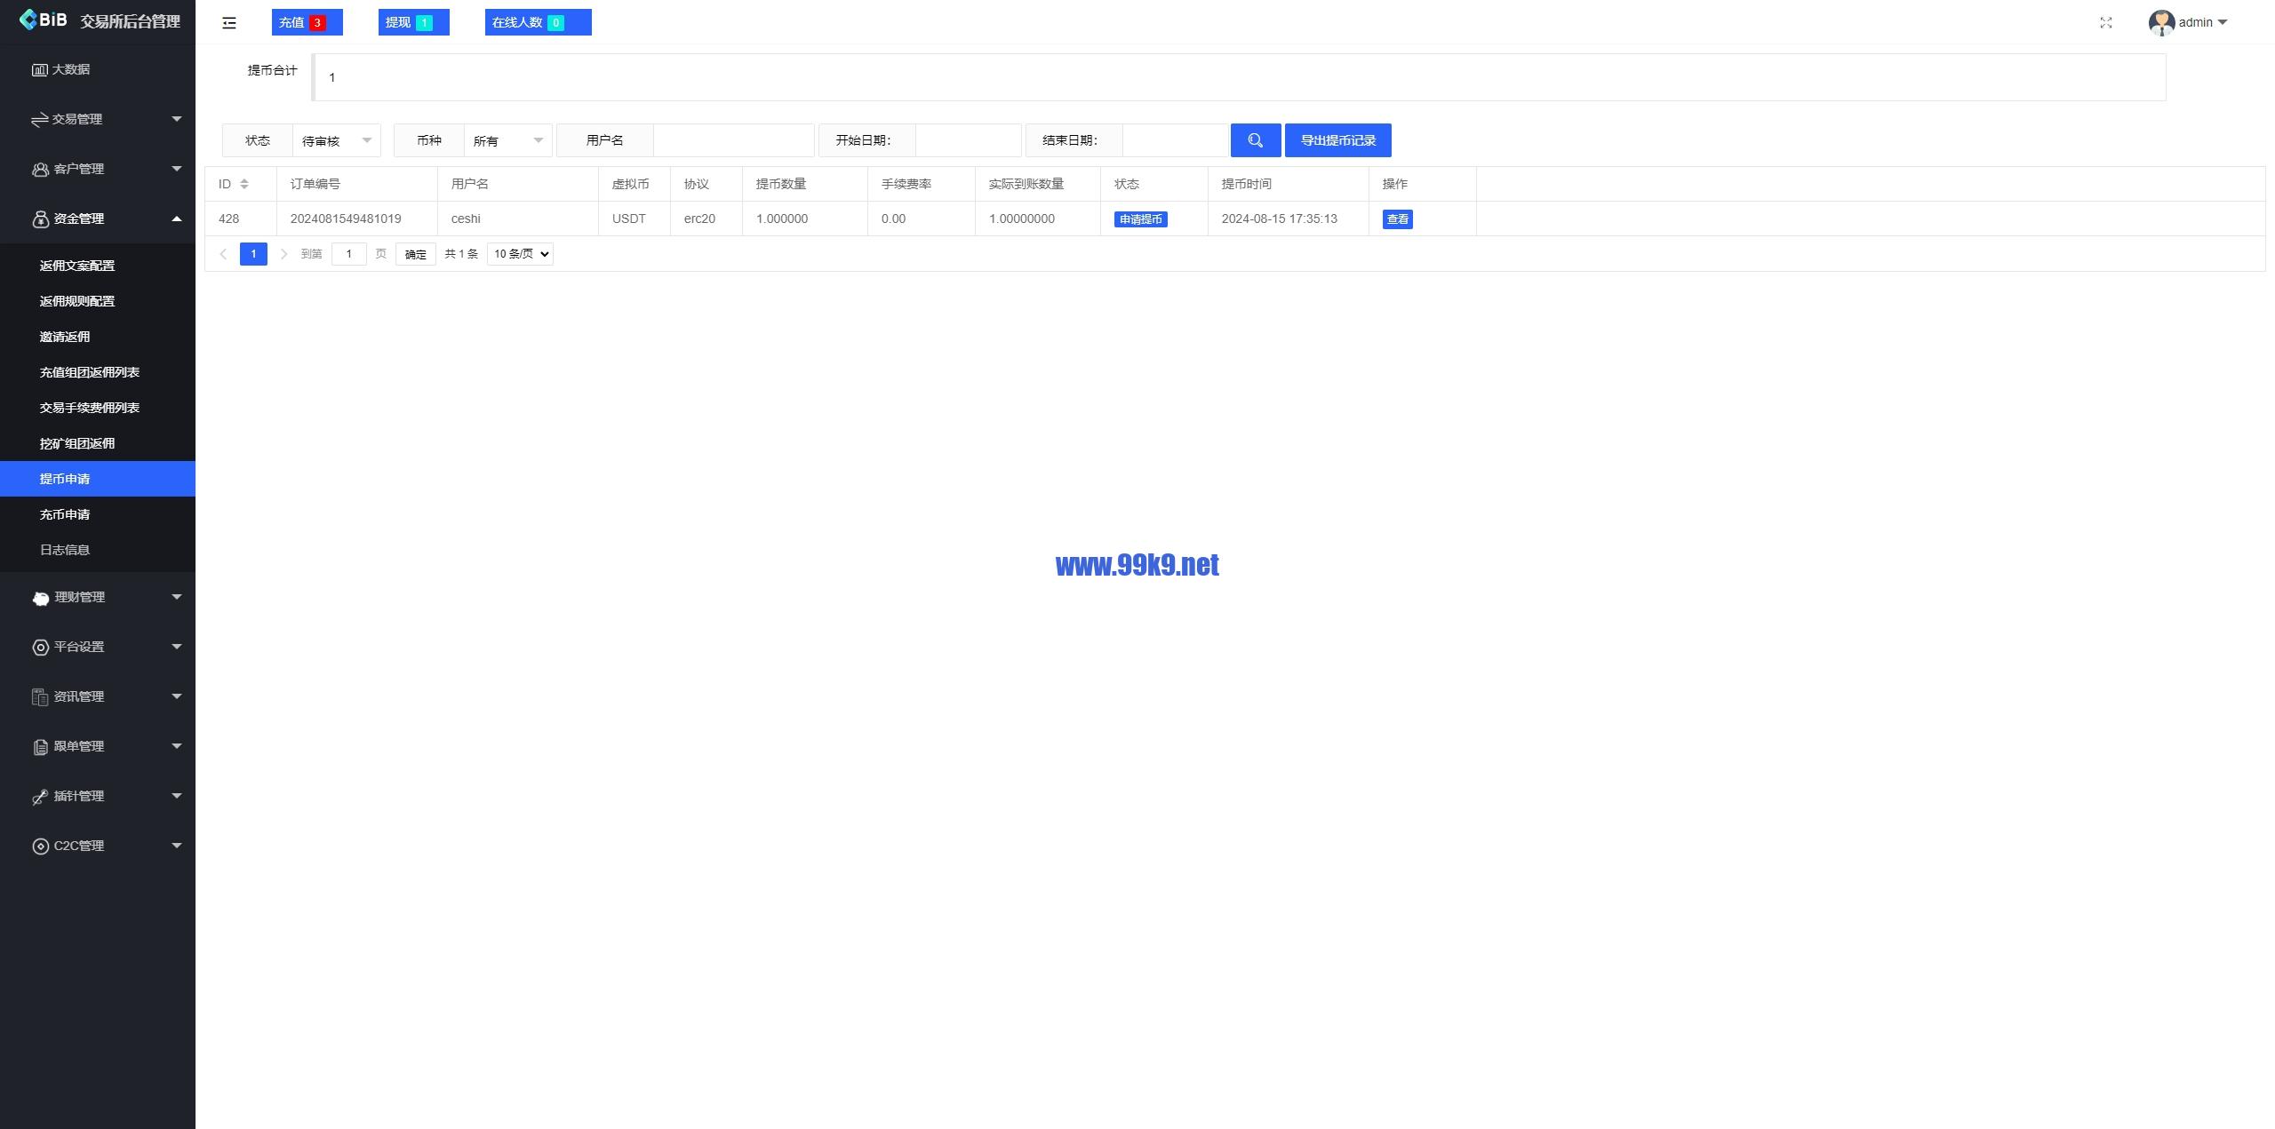Screen dimensions: 2275x1129
Task: Click the 交易管理 arrows icon
Action: 39,119
